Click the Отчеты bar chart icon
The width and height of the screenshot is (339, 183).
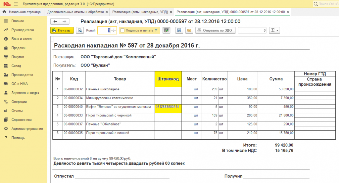(x=6, y=111)
